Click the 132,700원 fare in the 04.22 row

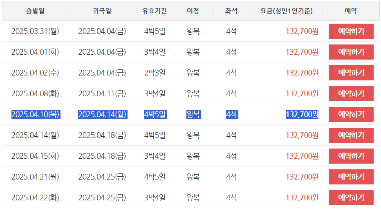tap(302, 198)
